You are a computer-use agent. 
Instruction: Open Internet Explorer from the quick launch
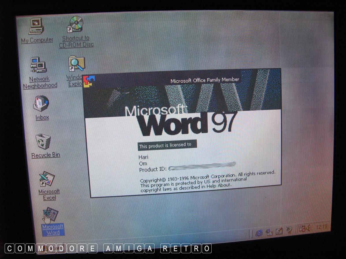pyautogui.click(x=259, y=233)
